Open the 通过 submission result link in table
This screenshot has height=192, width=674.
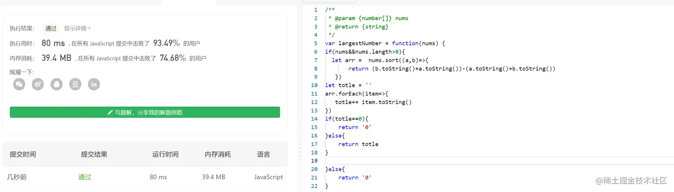click(85, 177)
